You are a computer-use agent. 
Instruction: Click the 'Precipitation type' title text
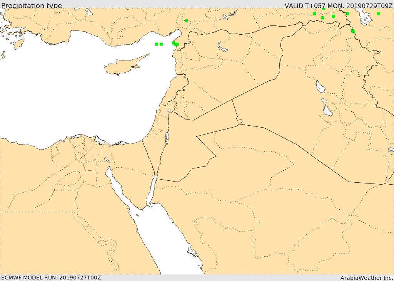[32, 5]
